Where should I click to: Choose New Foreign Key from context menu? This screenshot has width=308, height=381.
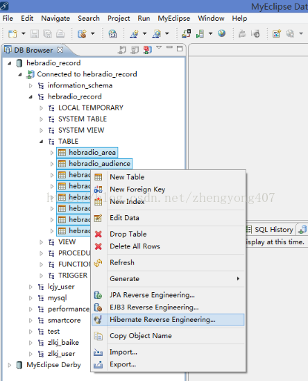coord(168,189)
